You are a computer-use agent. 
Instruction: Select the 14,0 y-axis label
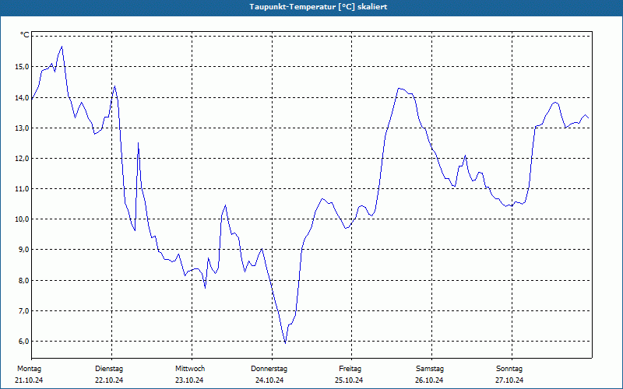click(x=22, y=98)
